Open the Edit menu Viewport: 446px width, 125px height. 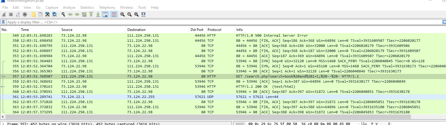click(16, 7)
